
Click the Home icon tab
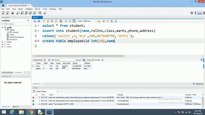pyautogui.click(x=3, y=5)
